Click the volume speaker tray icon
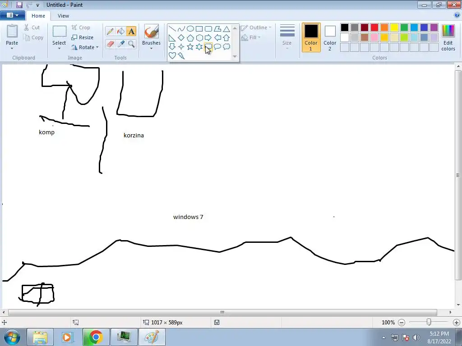 point(416,337)
